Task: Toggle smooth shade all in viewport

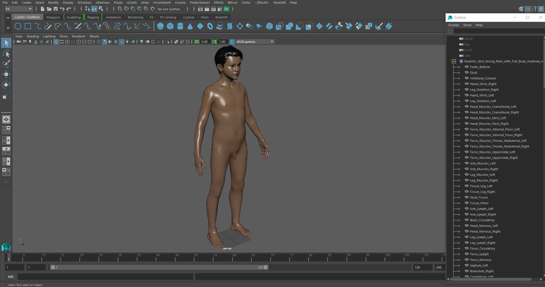Action: [104, 42]
